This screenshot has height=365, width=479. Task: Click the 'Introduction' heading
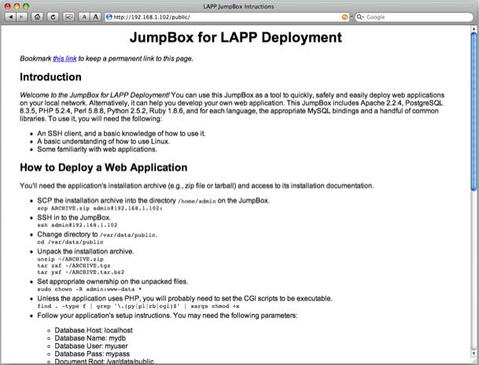(50, 77)
